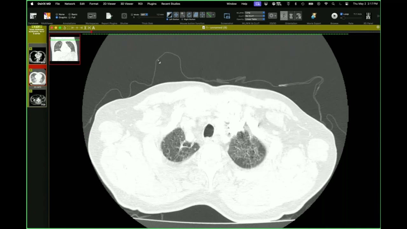
Task: Expand the toolbar overflow chevrons
Action: coord(378,16)
